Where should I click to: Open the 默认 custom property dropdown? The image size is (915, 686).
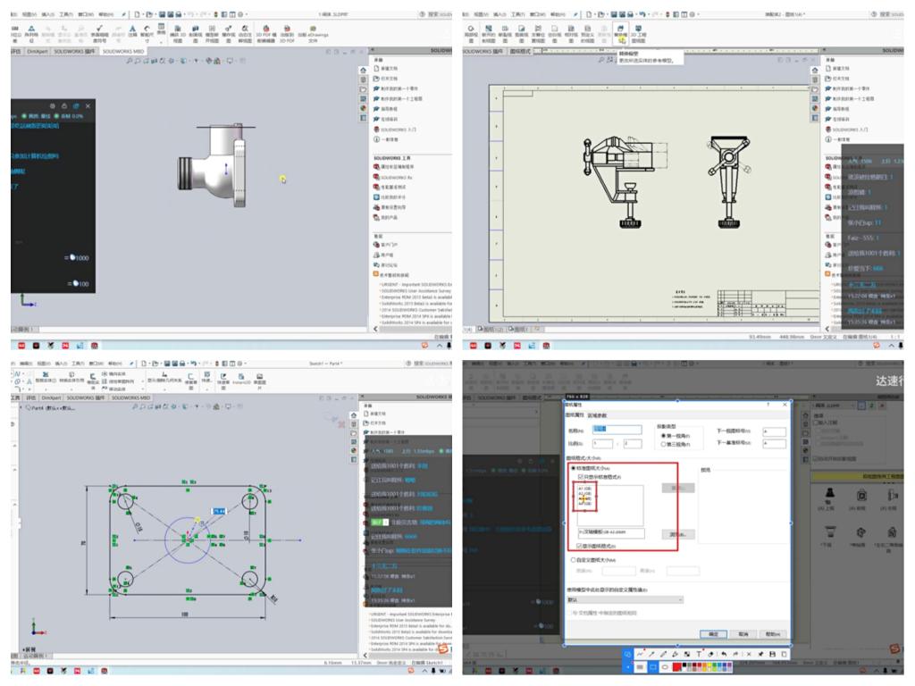point(624,600)
